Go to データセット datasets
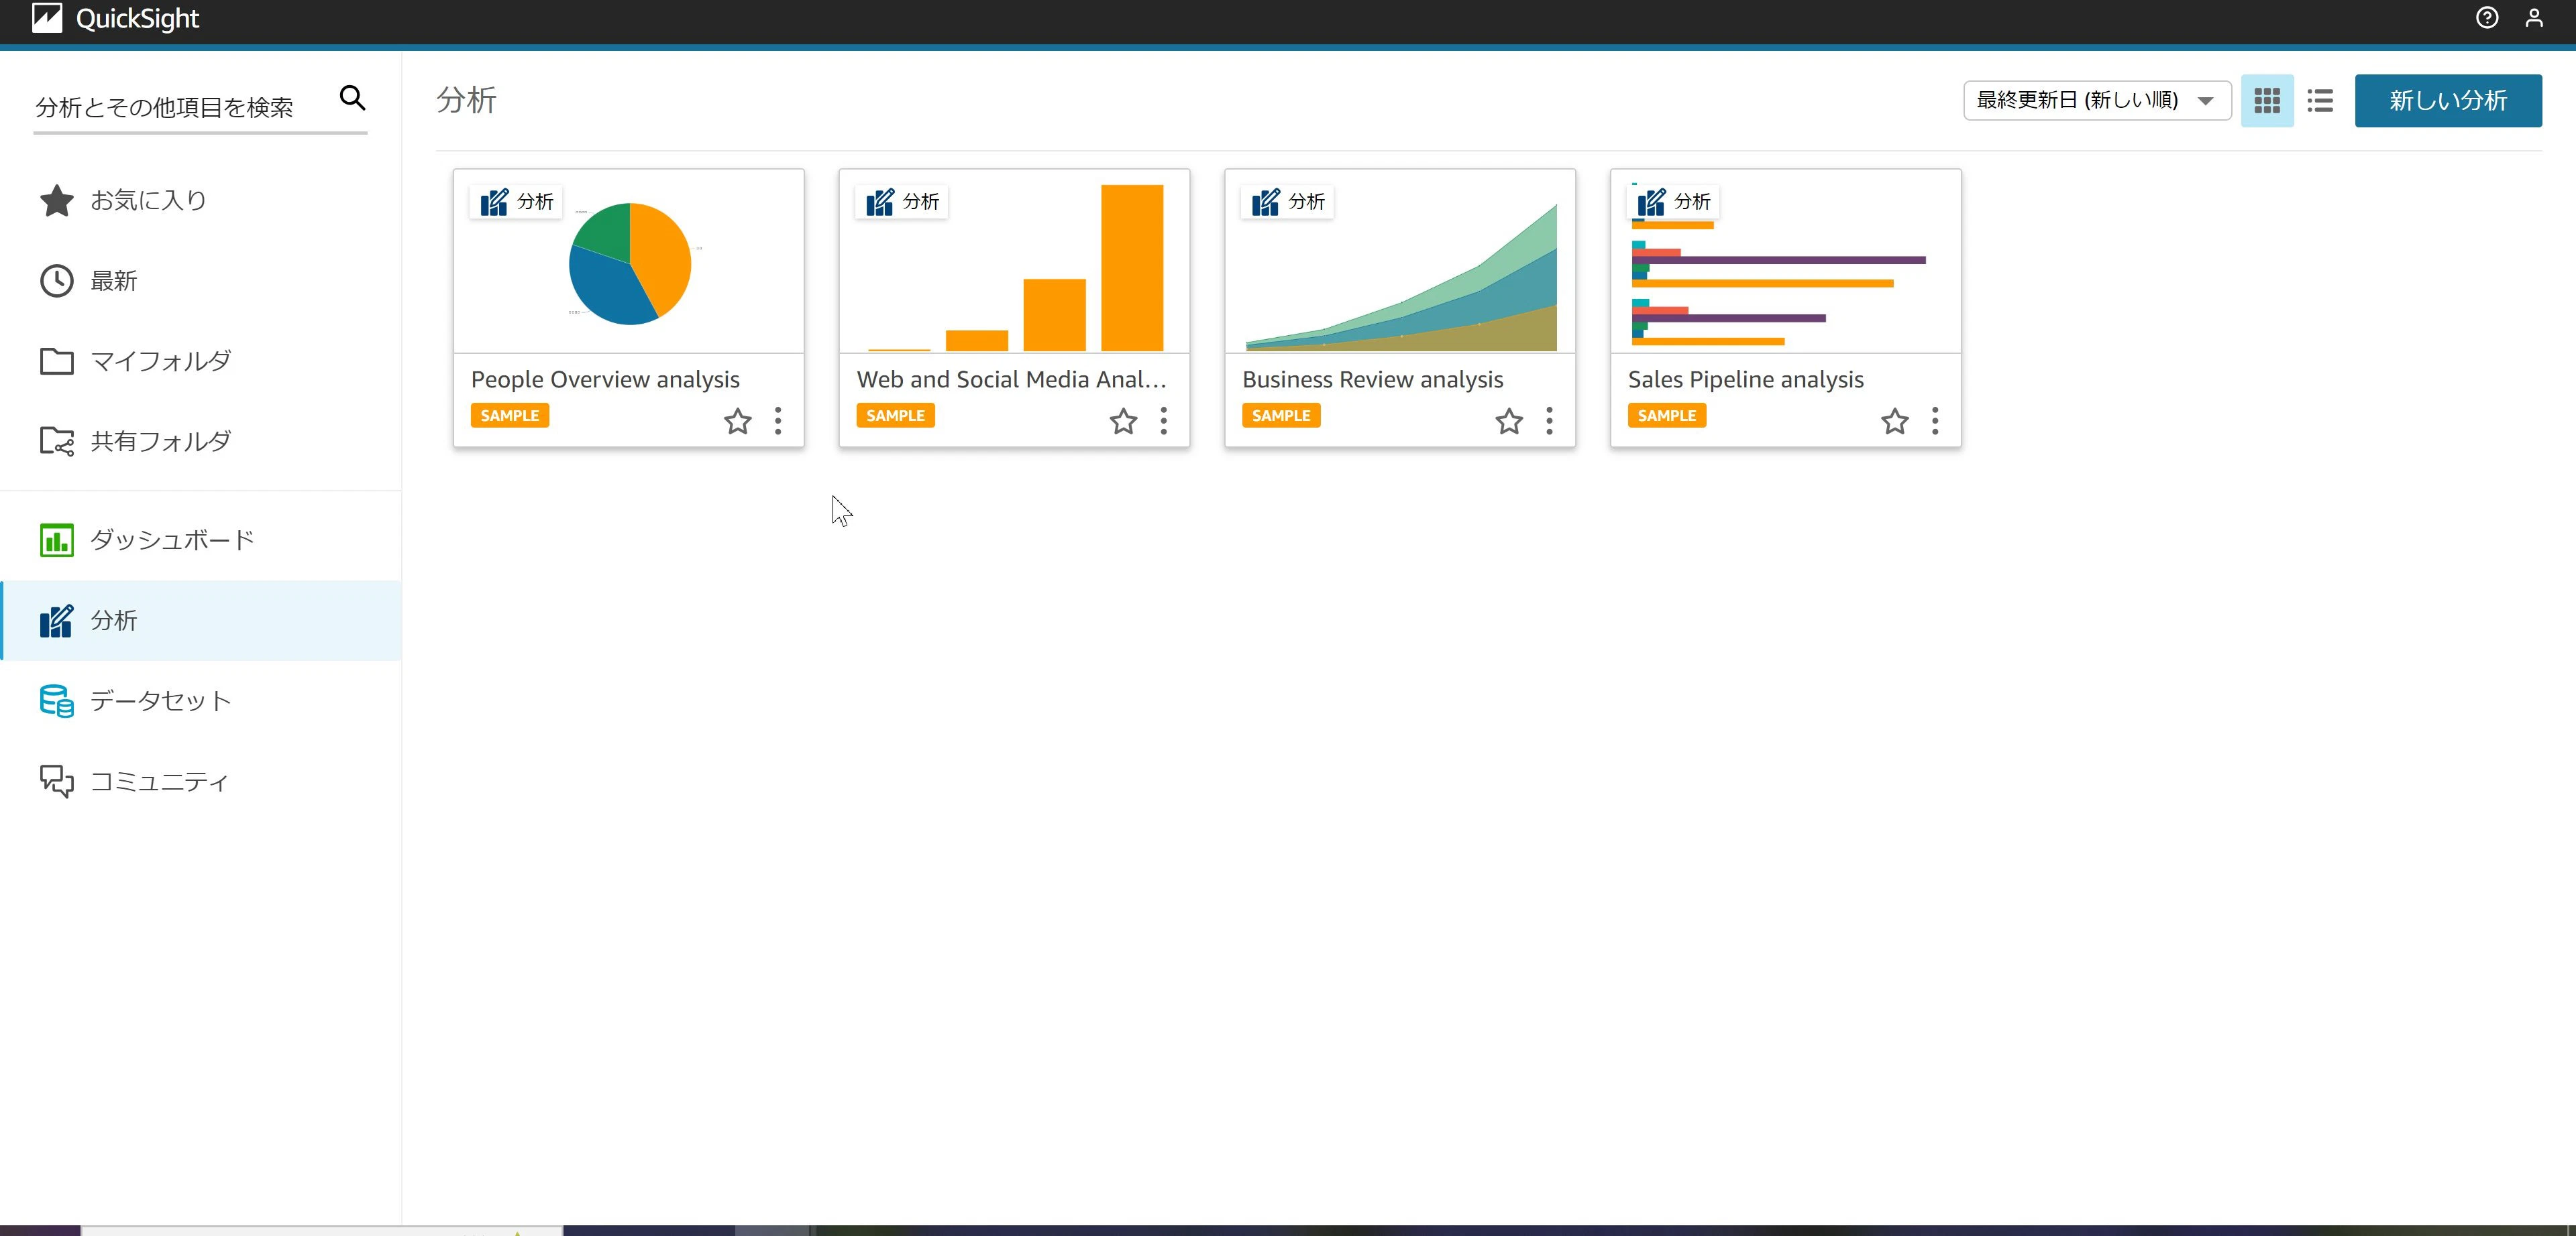Viewport: 2576px width, 1236px height. pyautogui.click(x=200, y=700)
